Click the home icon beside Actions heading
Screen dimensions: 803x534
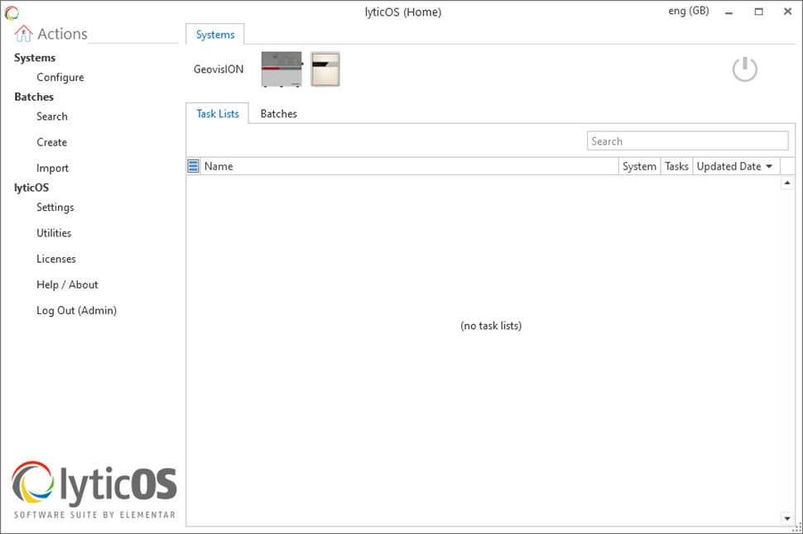[x=22, y=33]
